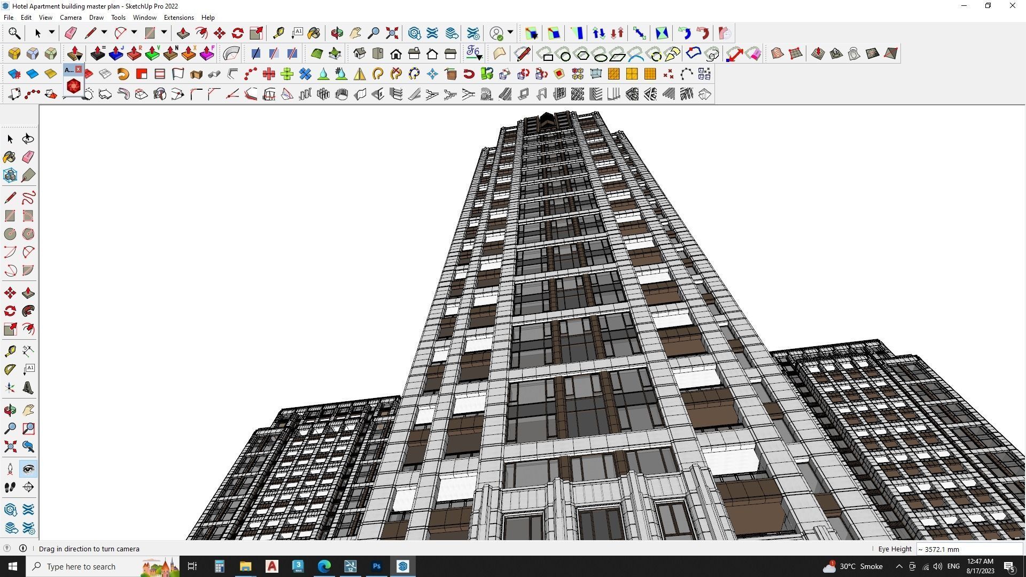Select the Position Camera tool

(10, 469)
